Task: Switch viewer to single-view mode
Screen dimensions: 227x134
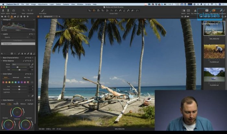Action: pos(41,17)
